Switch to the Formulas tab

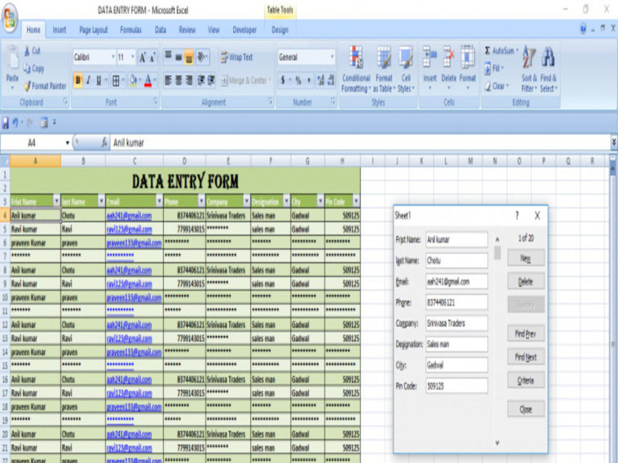pyautogui.click(x=131, y=30)
